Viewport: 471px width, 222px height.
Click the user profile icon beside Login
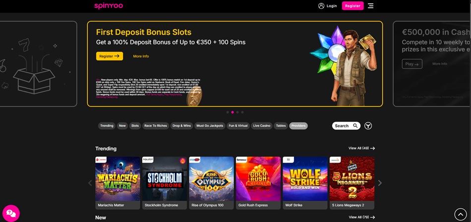tap(321, 6)
